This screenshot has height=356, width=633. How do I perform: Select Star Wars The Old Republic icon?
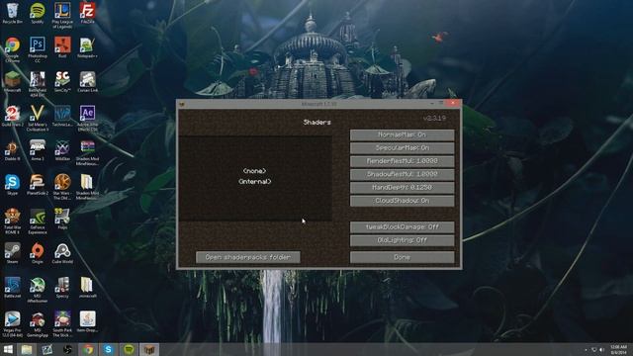(x=62, y=187)
